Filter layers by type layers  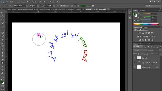[151, 47]
